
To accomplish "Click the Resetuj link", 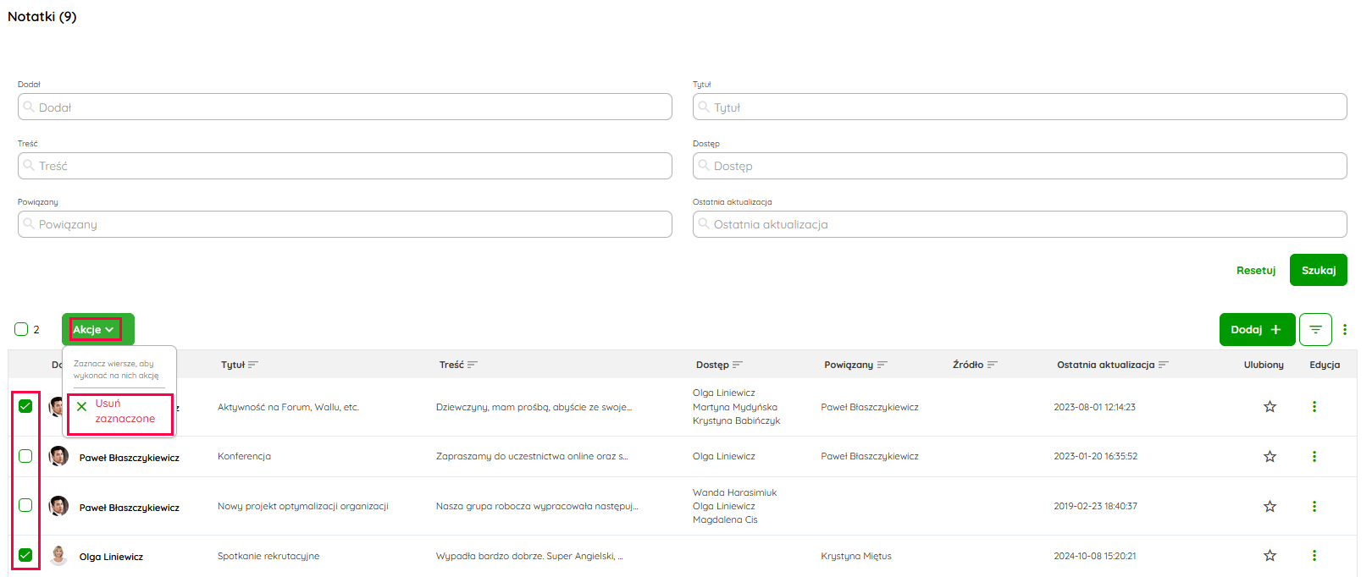I will pyautogui.click(x=1255, y=271).
